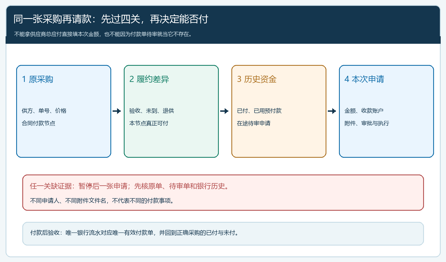Click the arrow pointing to 本次申请 card
This screenshot has height=262, width=446.
(x=332, y=111)
